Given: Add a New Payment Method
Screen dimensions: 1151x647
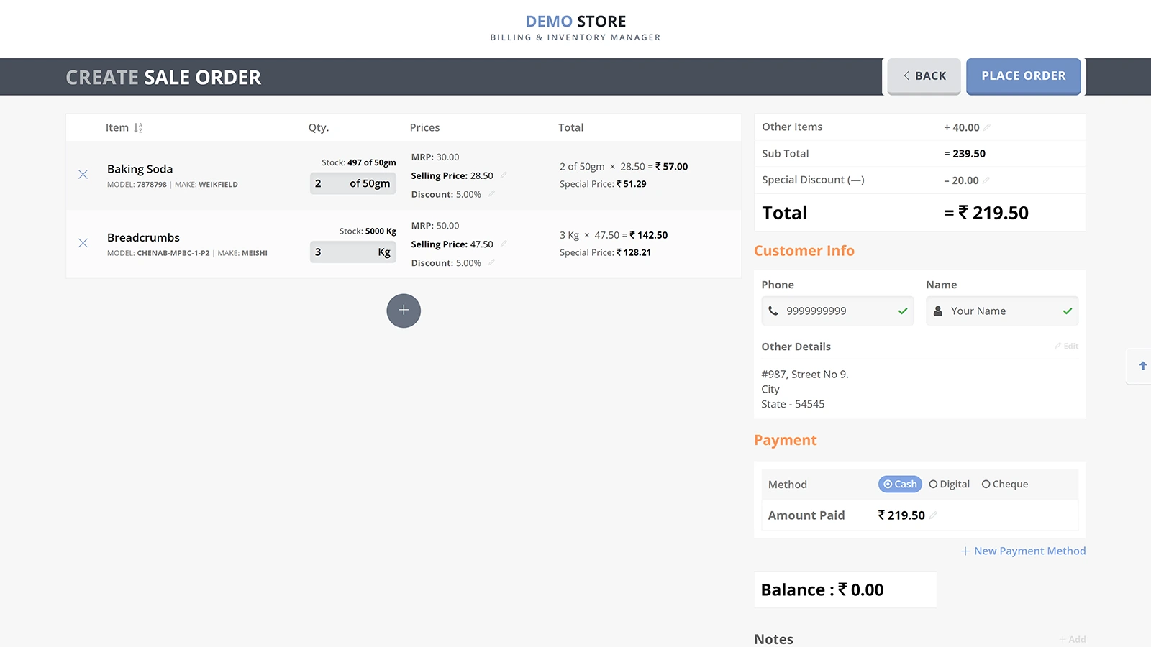Looking at the screenshot, I should [1023, 551].
